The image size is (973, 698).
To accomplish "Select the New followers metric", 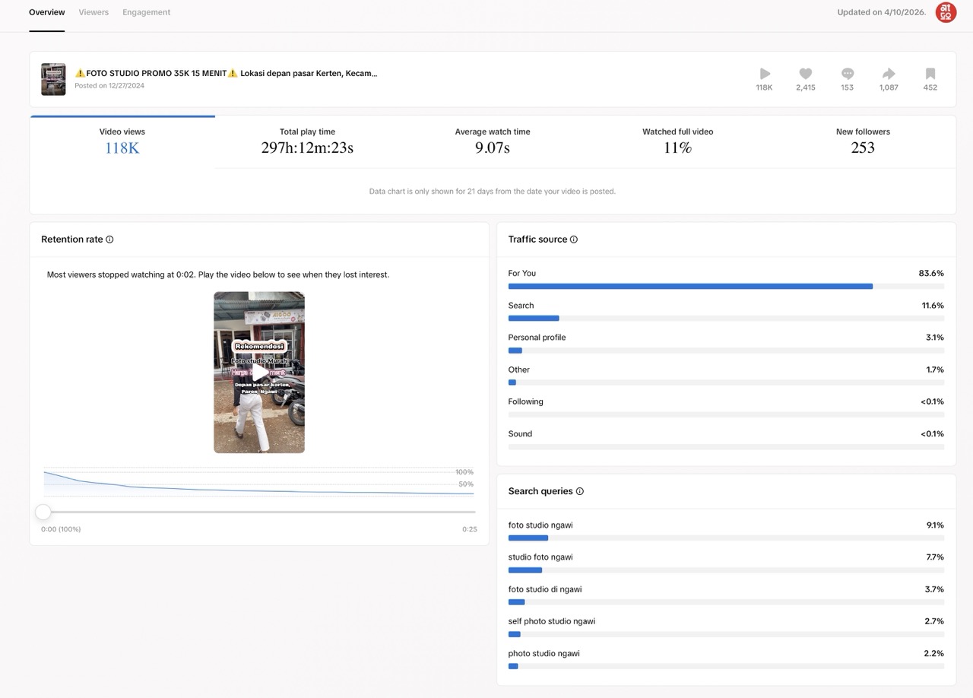I will click(863, 141).
